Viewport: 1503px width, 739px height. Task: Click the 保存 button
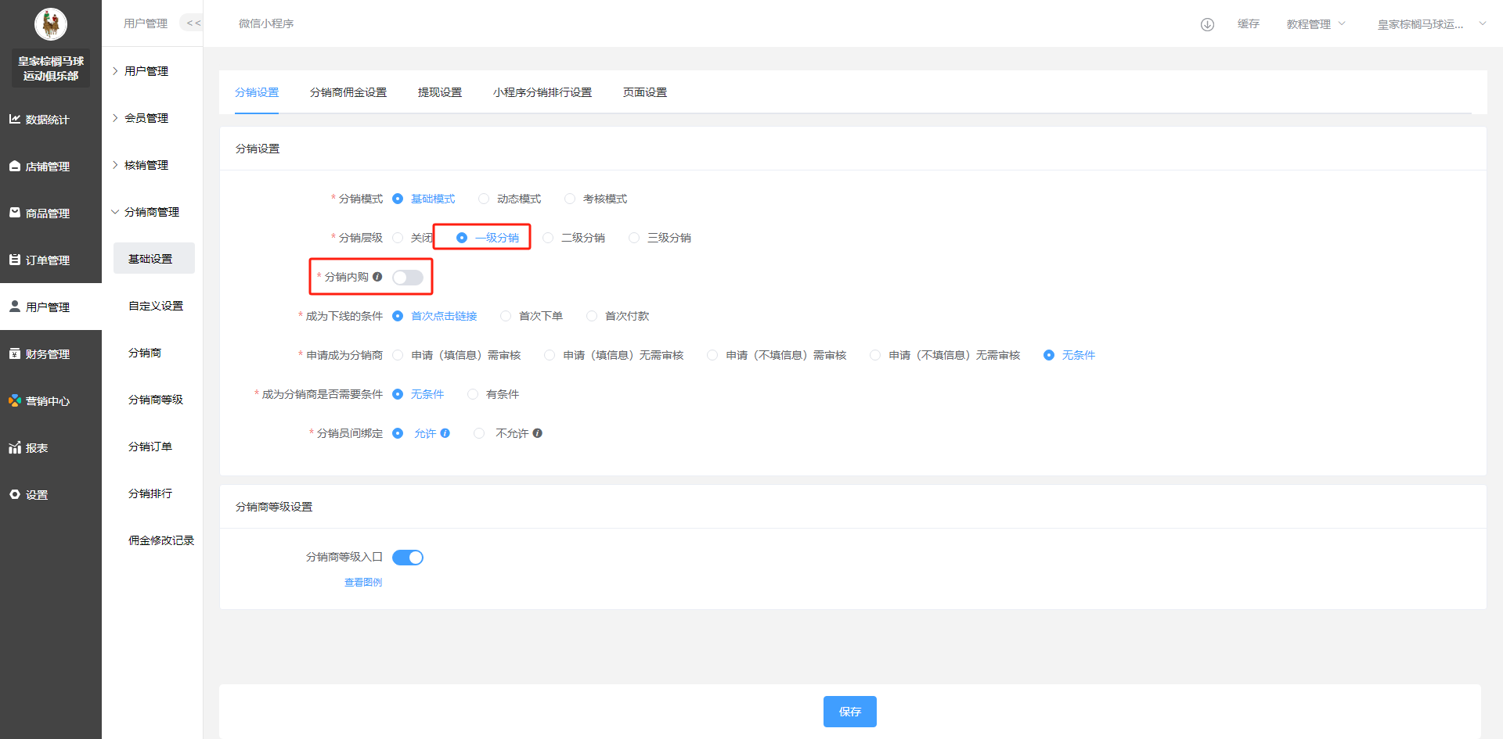coord(849,712)
